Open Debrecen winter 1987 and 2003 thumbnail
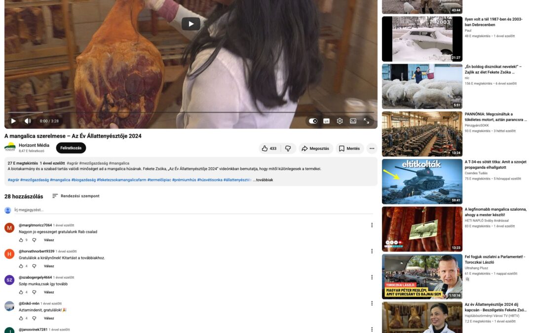The height and width of the screenshot is (333, 533). tap(422, 39)
